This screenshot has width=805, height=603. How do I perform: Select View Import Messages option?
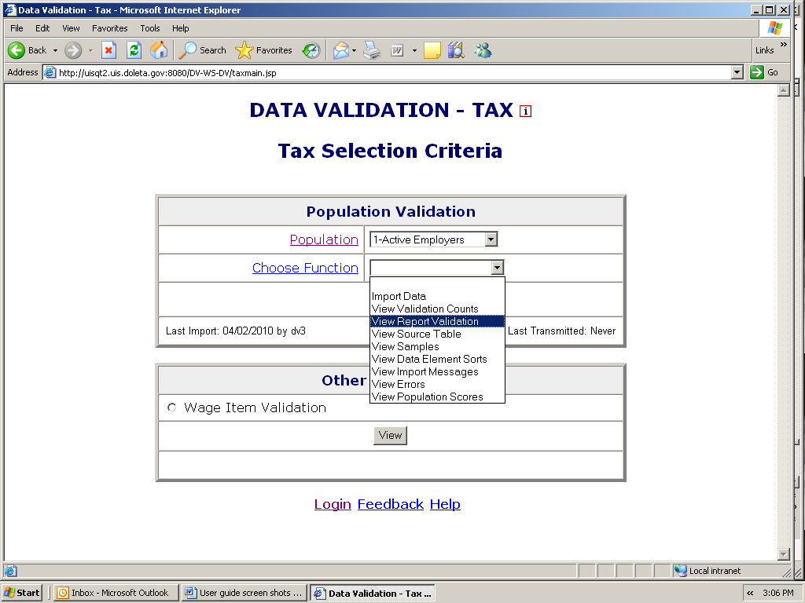(437, 371)
